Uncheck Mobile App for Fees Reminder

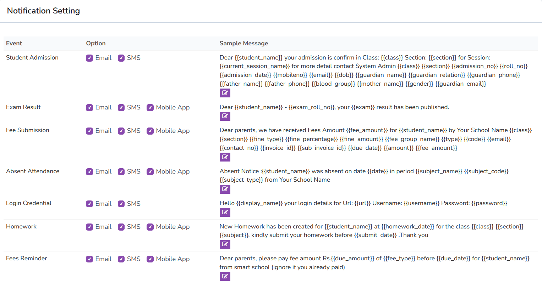click(150, 259)
